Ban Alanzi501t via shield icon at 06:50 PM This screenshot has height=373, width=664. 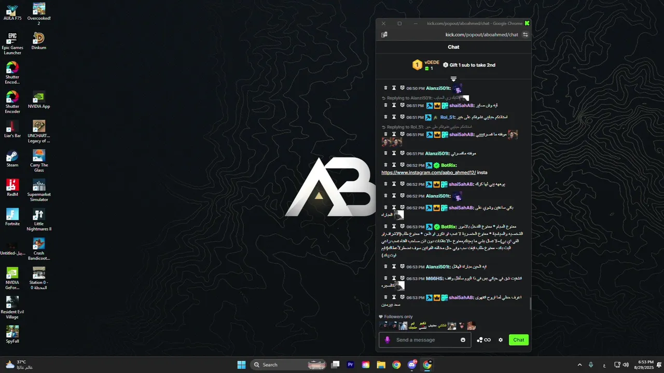coord(402,88)
